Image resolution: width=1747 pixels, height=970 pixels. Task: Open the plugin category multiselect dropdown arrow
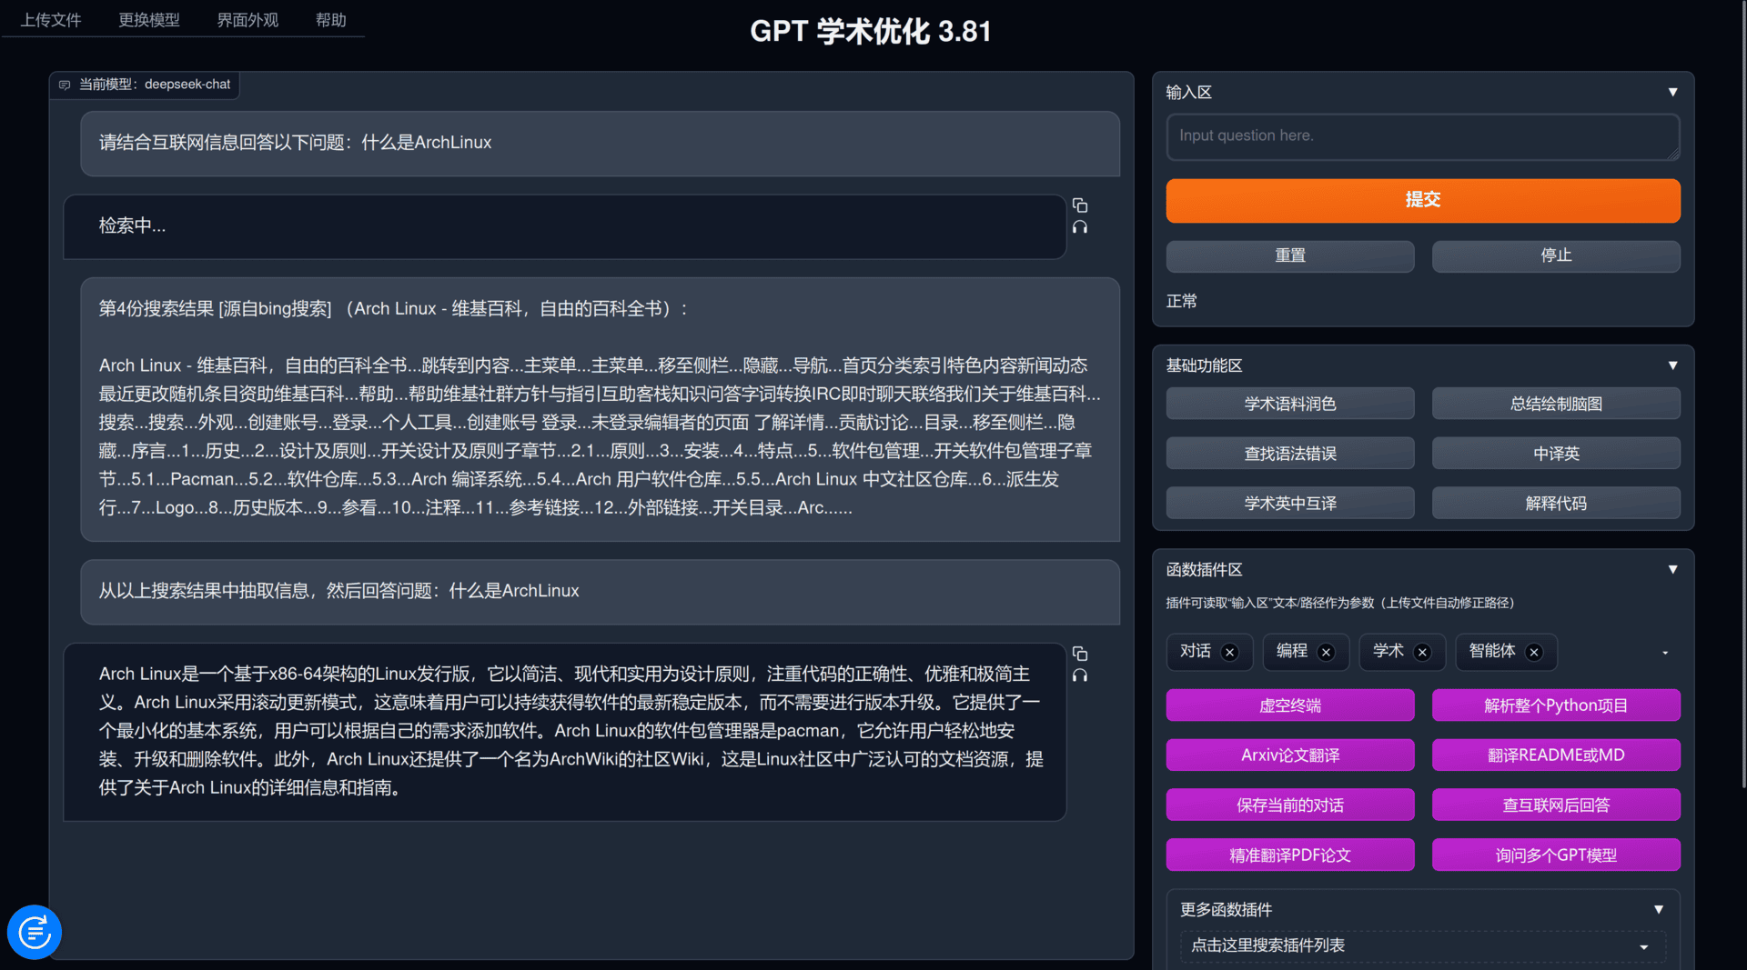pyautogui.click(x=1665, y=653)
